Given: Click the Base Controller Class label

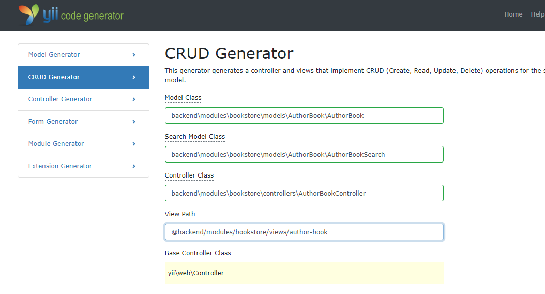Looking at the screenshot, I should pyautogui.click(x=198, y=253).
